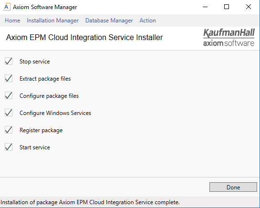Click the Register package step label

point(41,130)
